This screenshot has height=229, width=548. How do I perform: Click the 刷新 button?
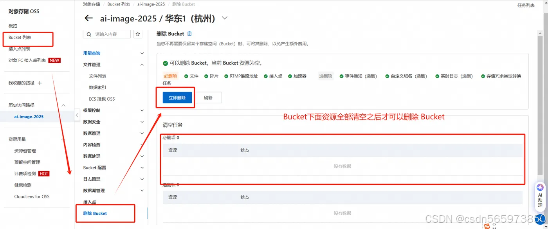(x=209, y=97)
